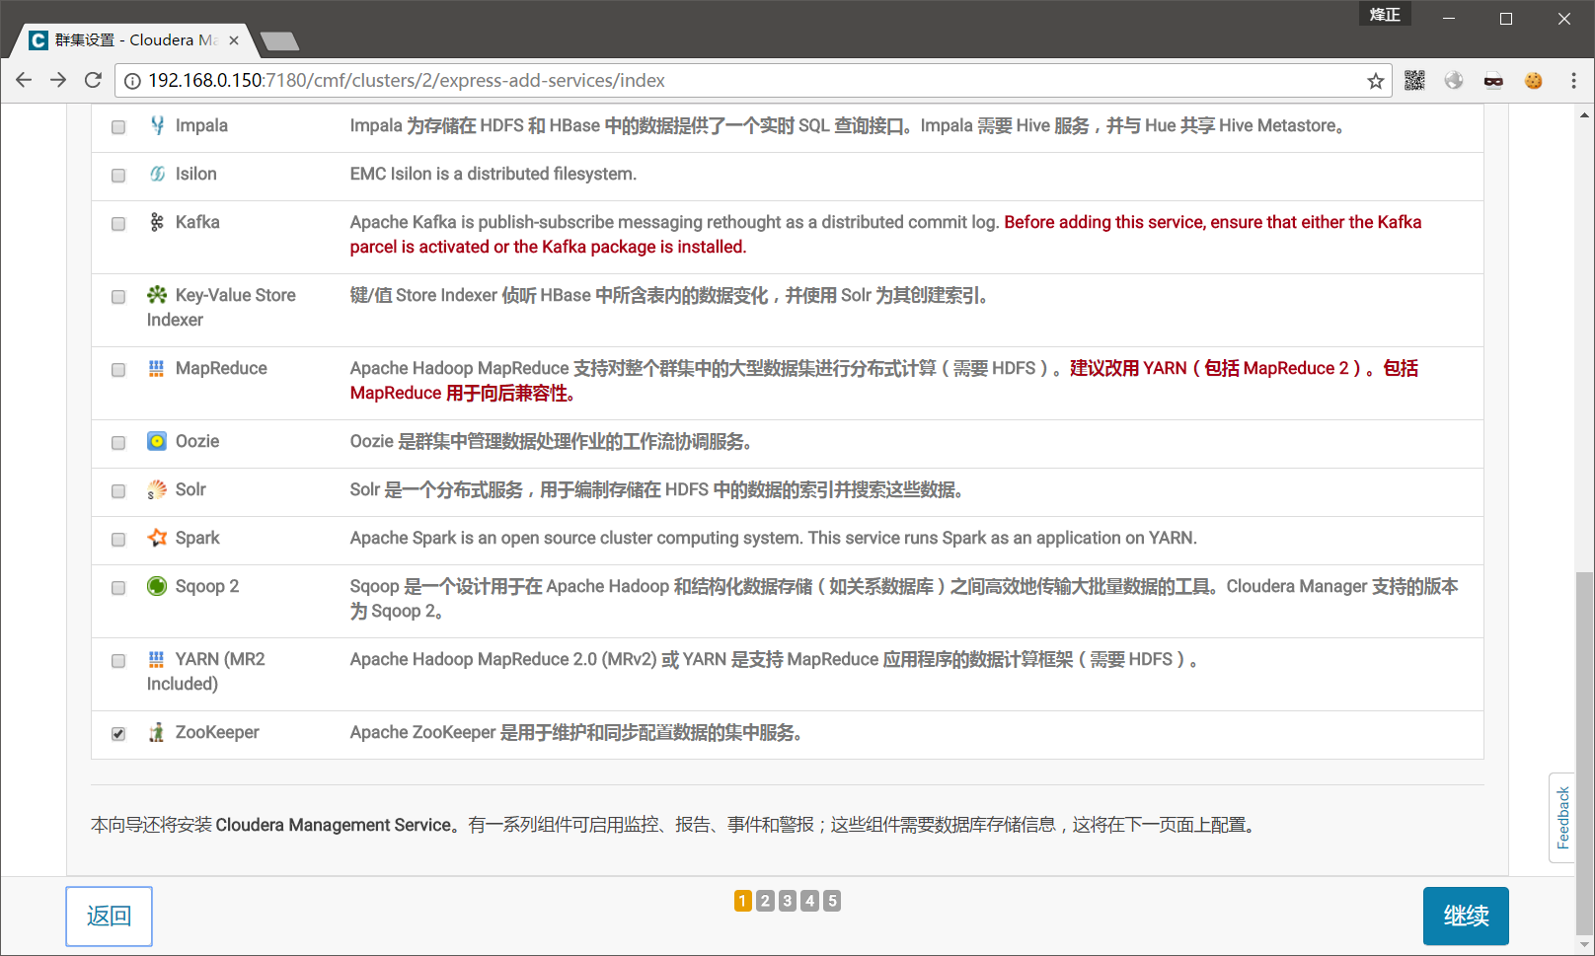Screen dimensions: 1595x956
Task: Click the Kafka service name
Action: [x=197, y=222]
